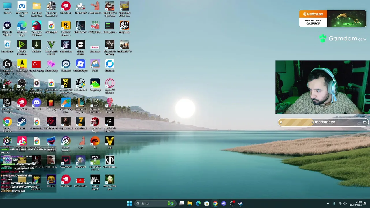370x208 pixels.
Task: Launch Ubisoft Connect from the desktop
Action: pyautogui.click(x=66, y=144)
